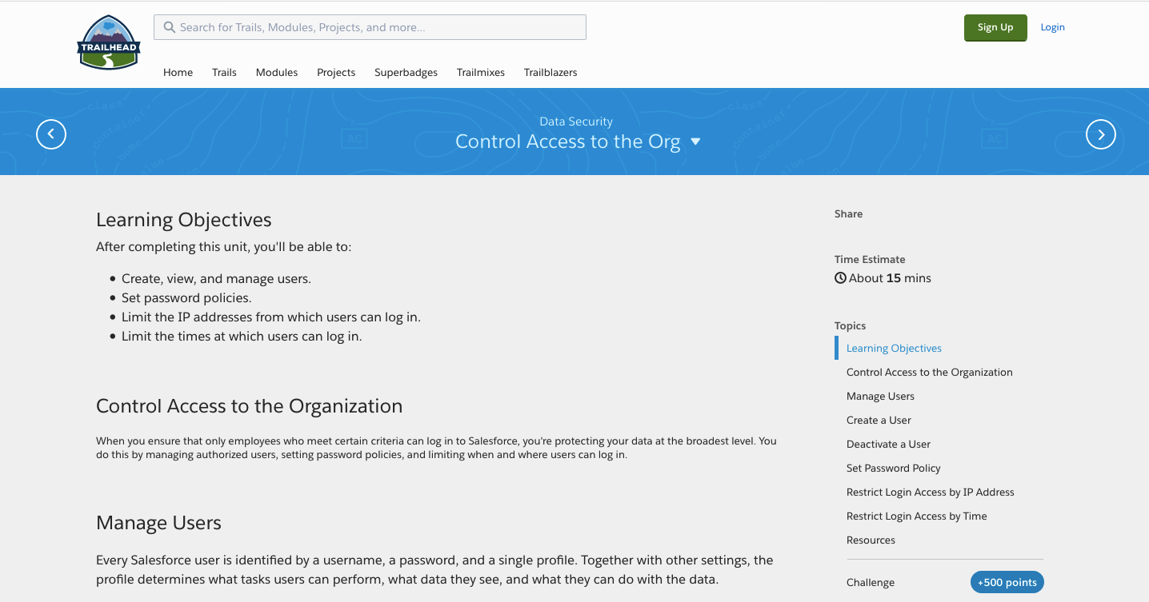The height and width of the screenshot is (602, 1149).
Task: Click the Manage Users main heading
Action: point(158,523)
